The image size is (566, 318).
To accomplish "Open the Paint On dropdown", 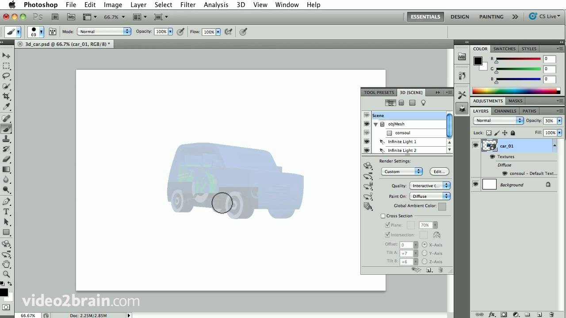I will (x=429, y=196).
